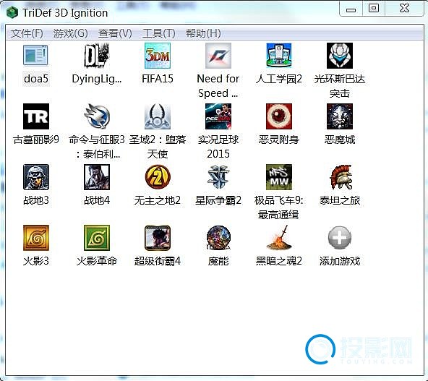Maximize the TriDef 3D Ignition window
Screen dimensions: 428x381
(x=373, y=9)
